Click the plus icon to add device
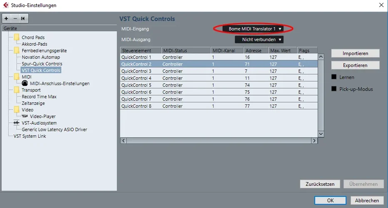Screen dimensions: 388x208 [6, 18]
